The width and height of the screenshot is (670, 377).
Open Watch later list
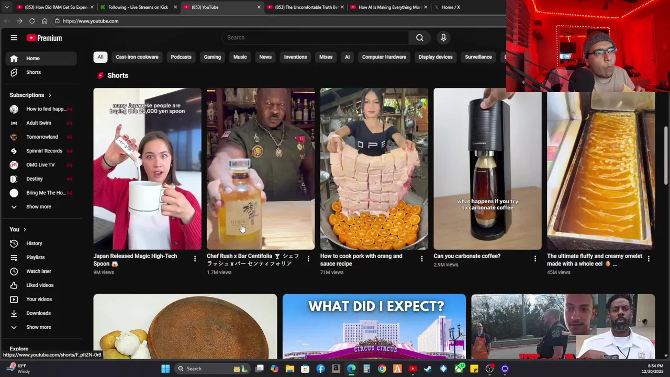[42, 271]
